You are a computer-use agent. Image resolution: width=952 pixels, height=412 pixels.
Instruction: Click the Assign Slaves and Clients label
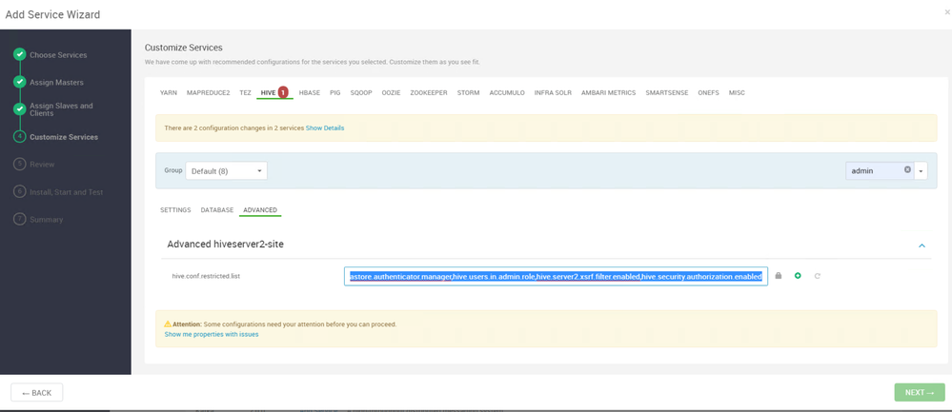point(61,109)
